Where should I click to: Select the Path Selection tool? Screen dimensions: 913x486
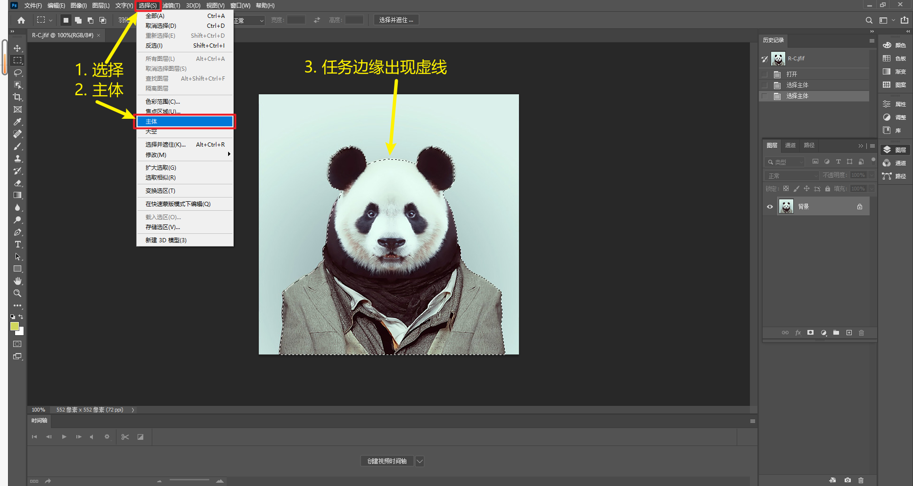pos(17,256)
